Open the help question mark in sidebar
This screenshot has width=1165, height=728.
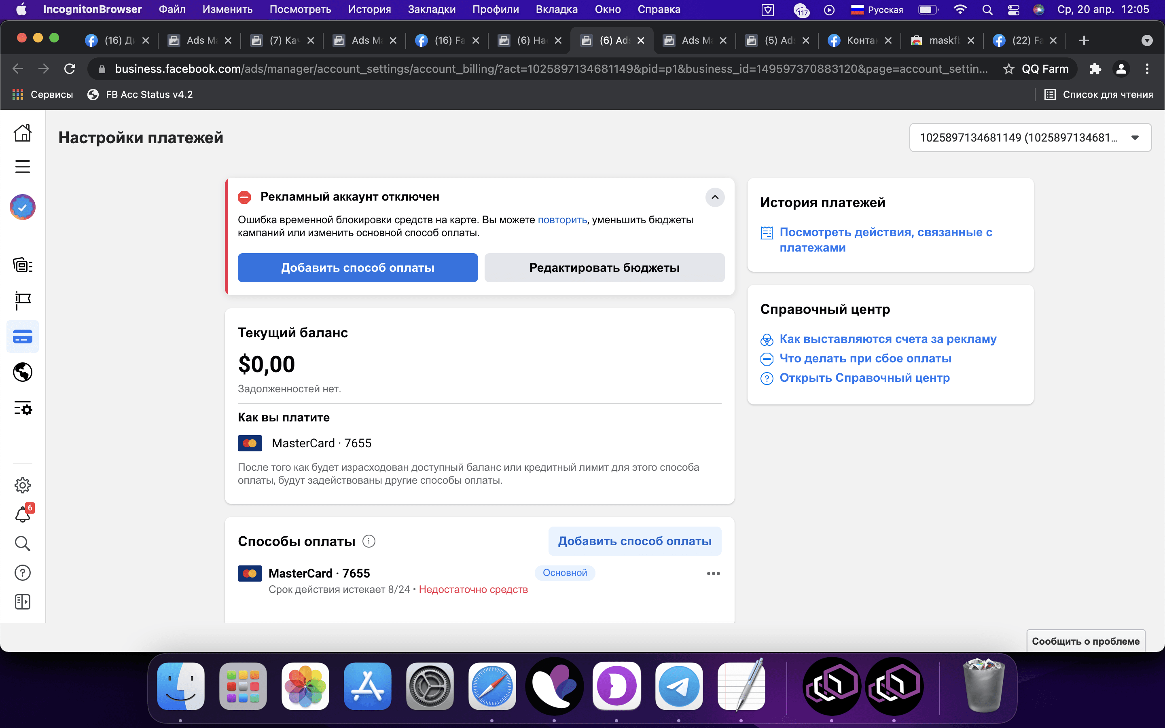pos(23,572)
